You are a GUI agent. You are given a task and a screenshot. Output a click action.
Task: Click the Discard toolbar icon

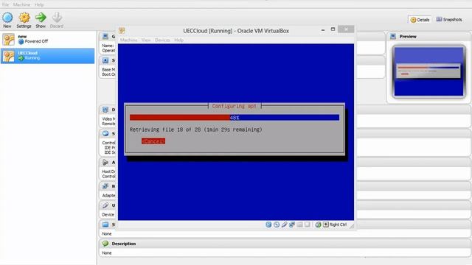[x=57, y=20]
